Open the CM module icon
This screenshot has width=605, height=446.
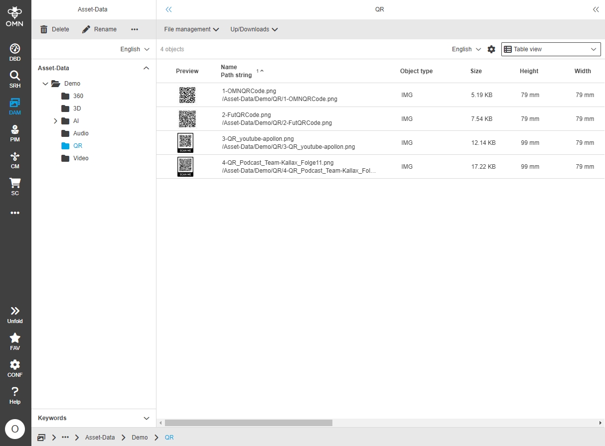tap(15, 160)
